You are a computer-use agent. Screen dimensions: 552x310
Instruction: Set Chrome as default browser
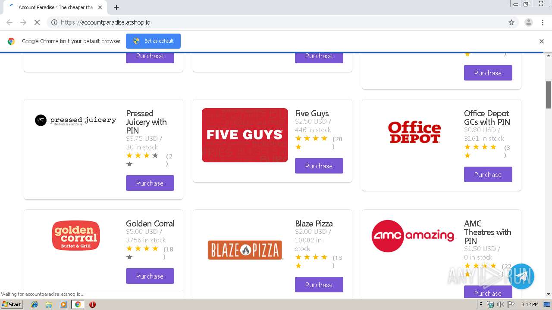point(153,41)
